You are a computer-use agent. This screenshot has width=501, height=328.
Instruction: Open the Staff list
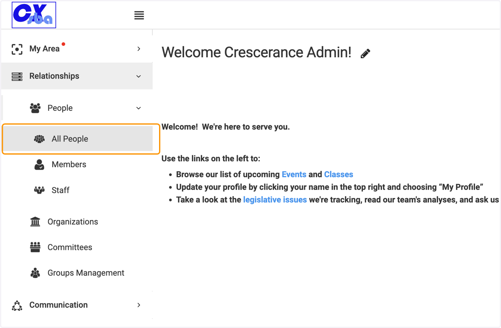tap(61, 190)
